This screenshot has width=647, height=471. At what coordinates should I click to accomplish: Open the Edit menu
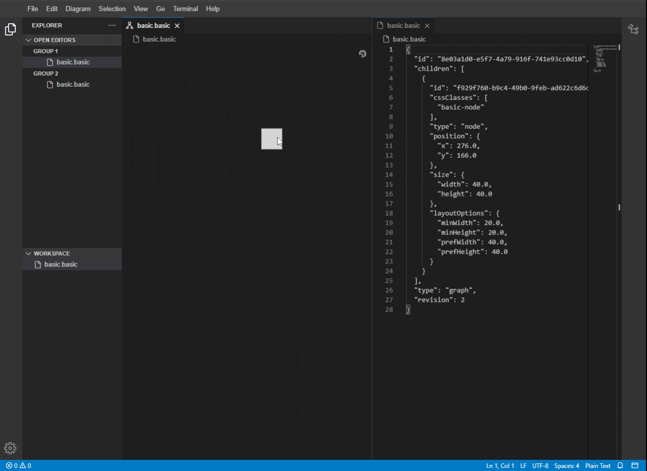point(52,9)
